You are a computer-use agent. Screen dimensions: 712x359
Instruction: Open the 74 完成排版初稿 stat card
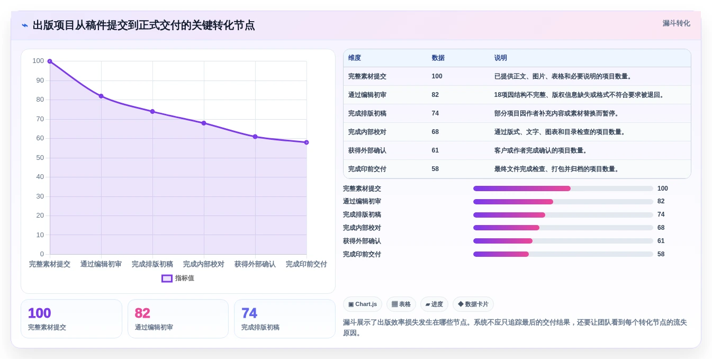pyautogui.click(x=285, y=319)
